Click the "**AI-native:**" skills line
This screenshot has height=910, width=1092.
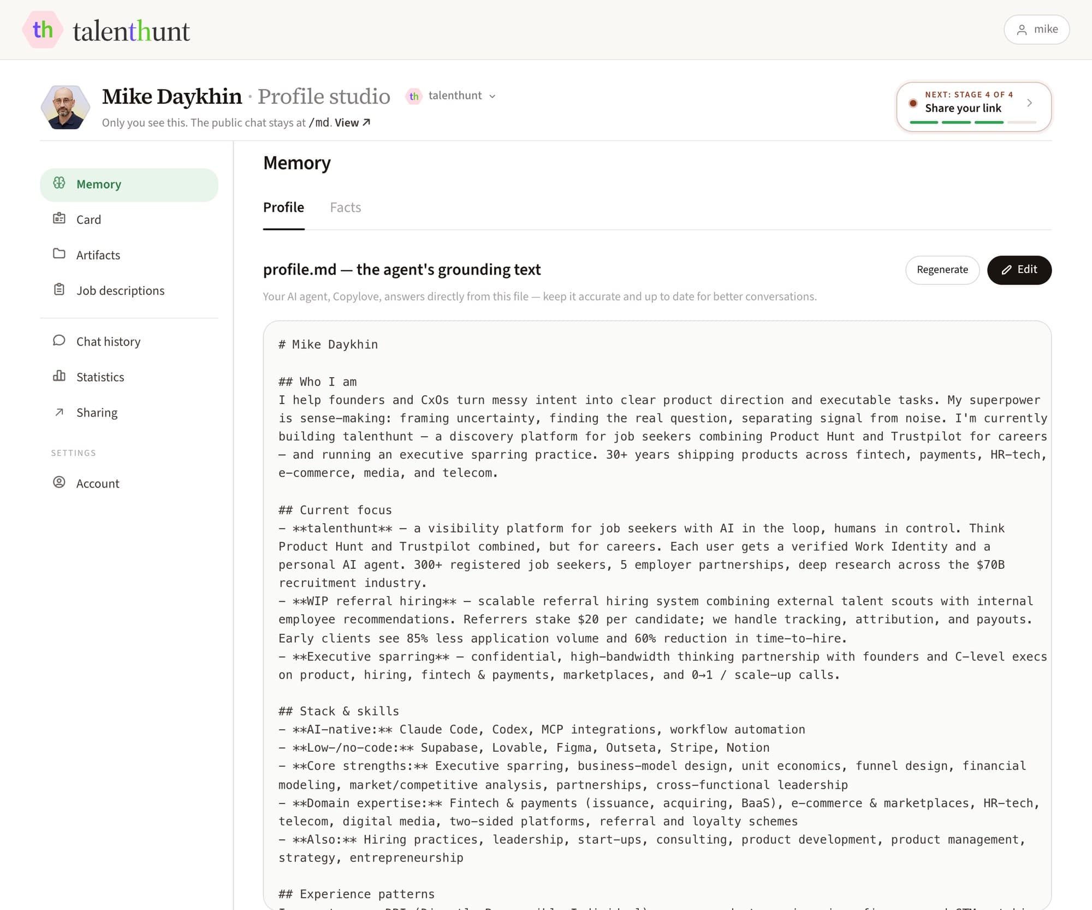click(542, 730)
